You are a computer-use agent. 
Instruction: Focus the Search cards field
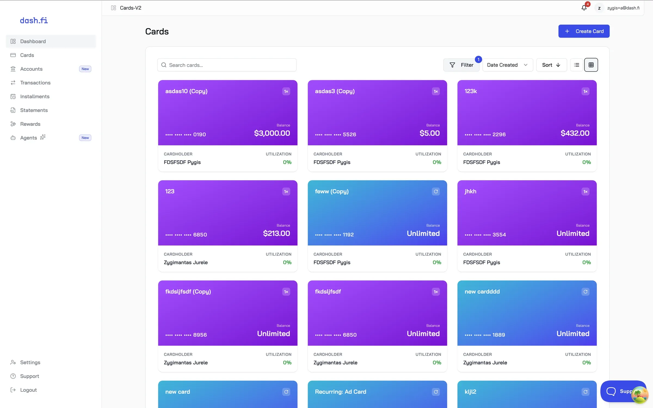[227, 65]
